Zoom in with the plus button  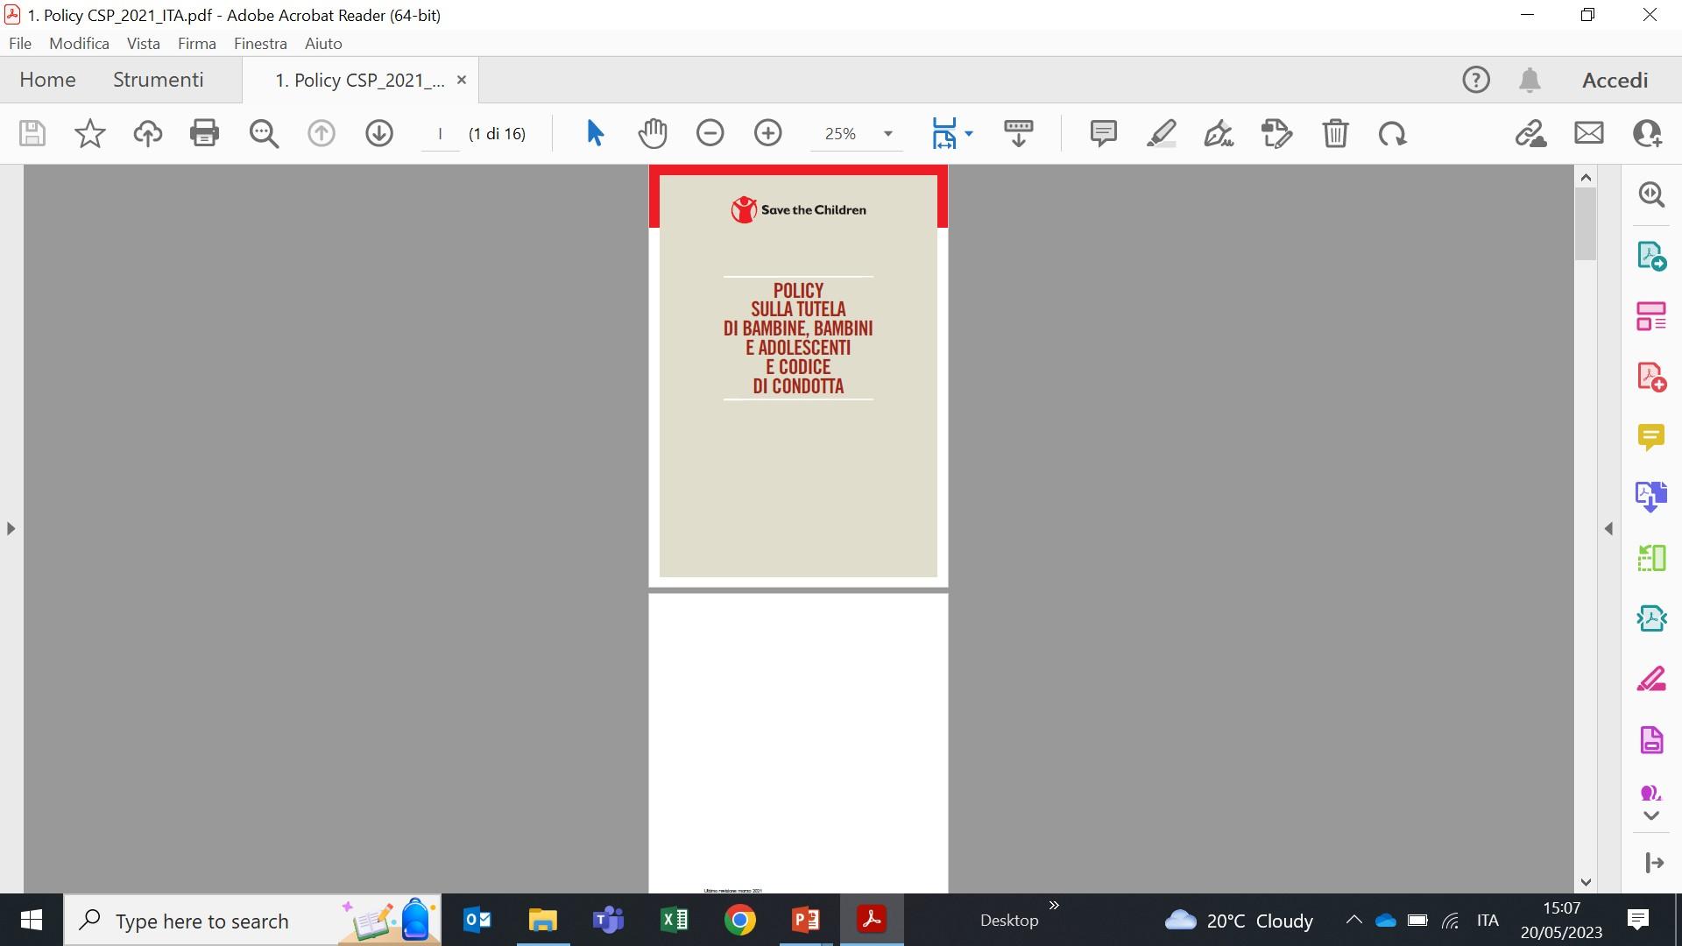pyautogui.click(x=768, y=133)
